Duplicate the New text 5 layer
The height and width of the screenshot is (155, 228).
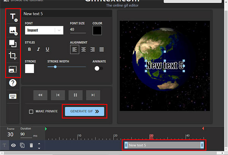[22, 145]
